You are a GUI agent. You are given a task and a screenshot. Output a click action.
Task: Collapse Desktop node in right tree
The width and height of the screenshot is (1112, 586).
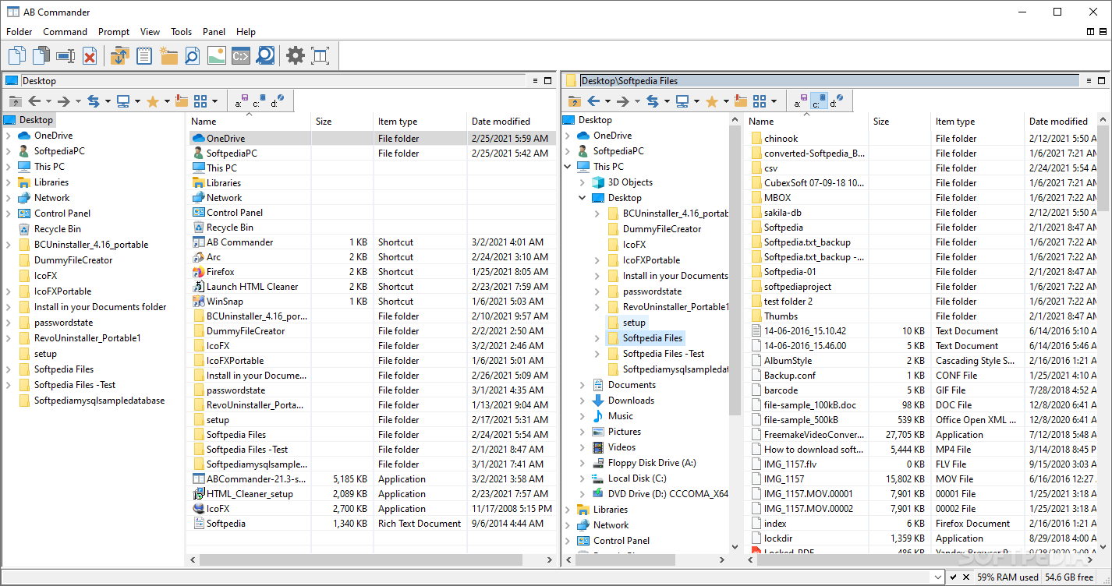(583, 198)
